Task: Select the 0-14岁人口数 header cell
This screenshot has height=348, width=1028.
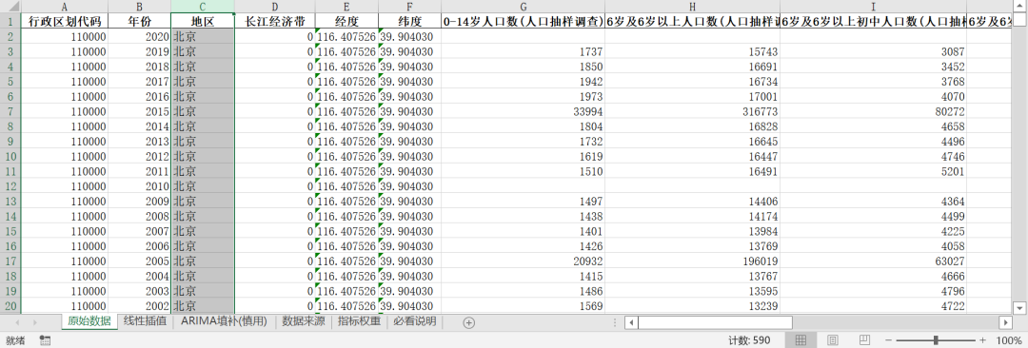Action: [524, 21]
